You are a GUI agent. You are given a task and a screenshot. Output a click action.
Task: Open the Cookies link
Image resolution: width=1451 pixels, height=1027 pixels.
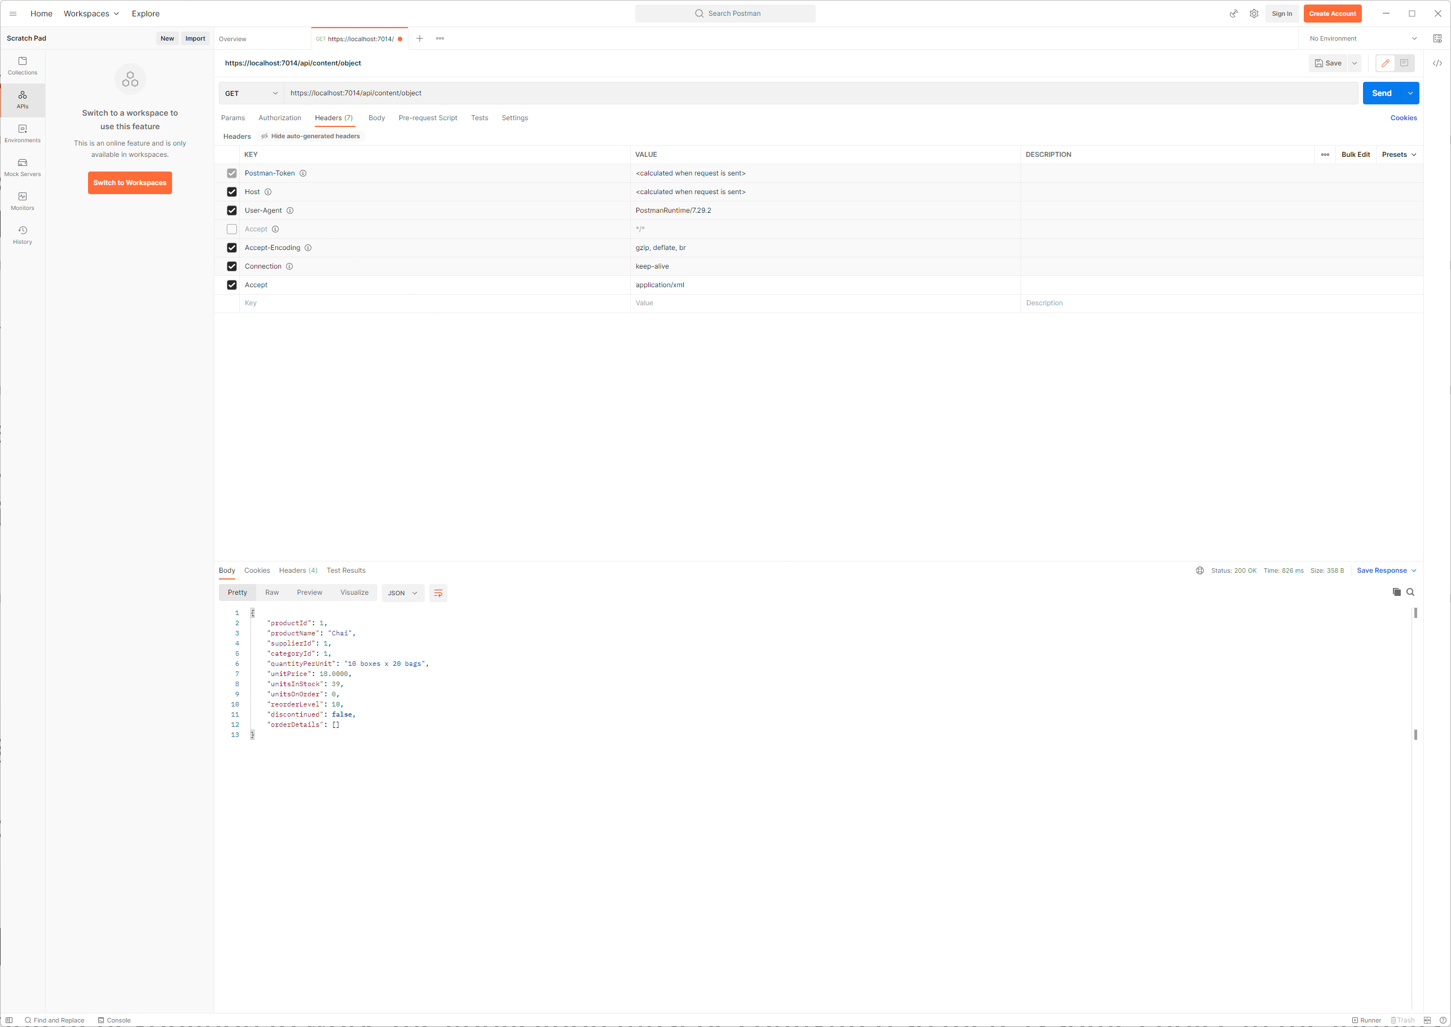pyautogui.click(x=1403, y=117)
